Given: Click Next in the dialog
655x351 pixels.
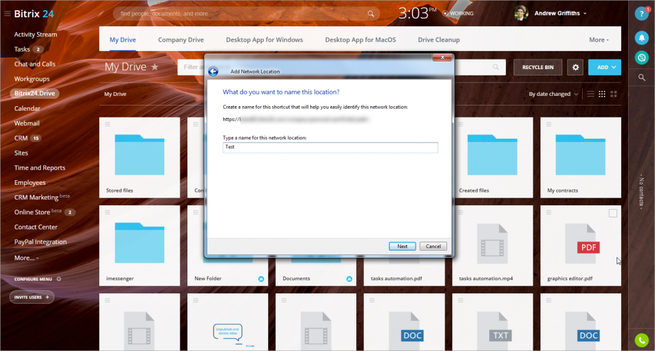Looking at the screenshot, I should pyautogui.click(x=402, y=246).
